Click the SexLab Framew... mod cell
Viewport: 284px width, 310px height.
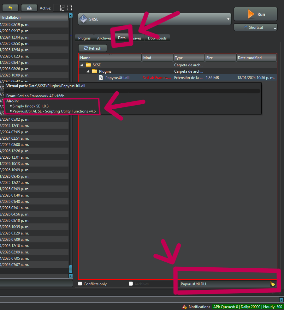click(157, 78)
